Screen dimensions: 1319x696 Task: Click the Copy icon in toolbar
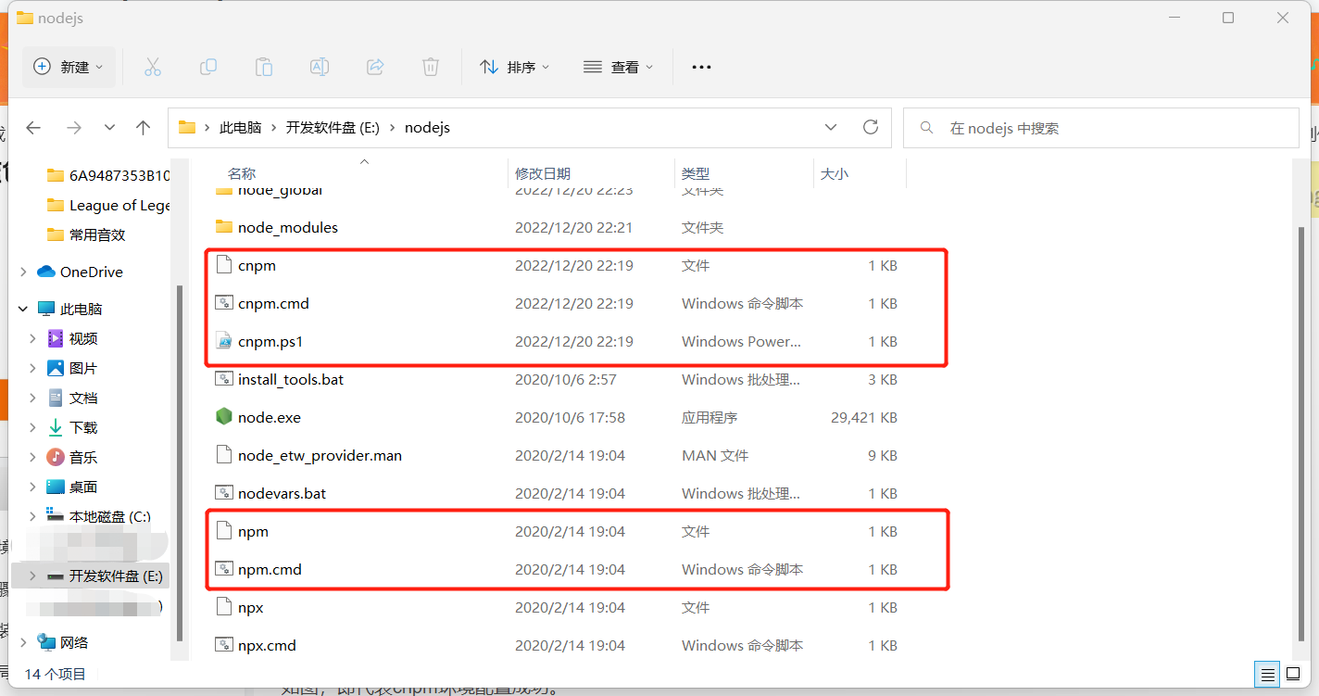pyautogui.click(x=208, y=67)
